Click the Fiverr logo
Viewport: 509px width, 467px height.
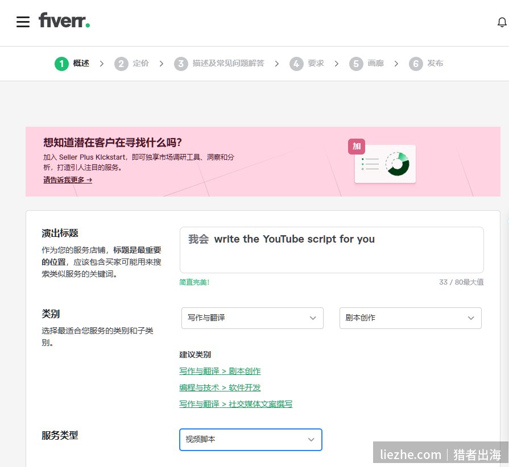point(64,20)
